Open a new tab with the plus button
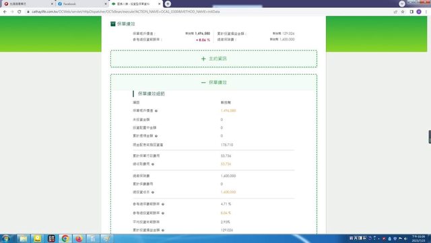Screen dimensions: 431x243 (168, 4)
